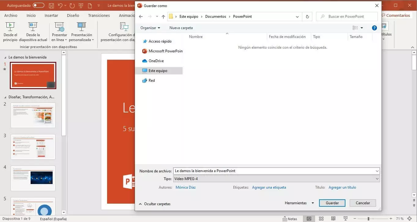Expand the Organizar dropdown

[x=150, y=28]
